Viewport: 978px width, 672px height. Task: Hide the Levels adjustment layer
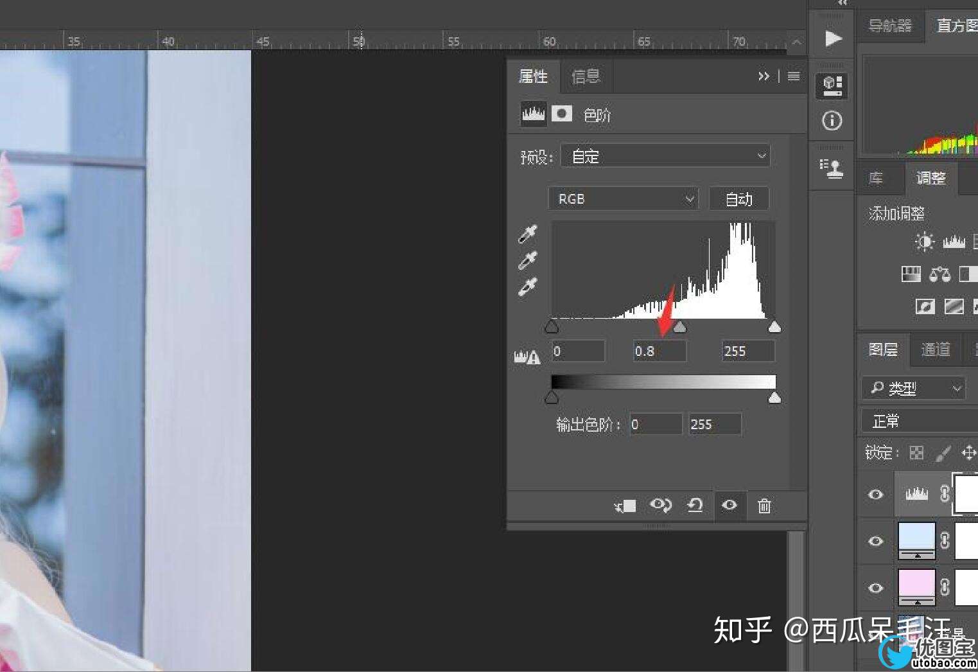876,494
